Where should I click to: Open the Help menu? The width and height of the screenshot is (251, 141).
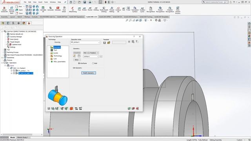click(59, 2)
